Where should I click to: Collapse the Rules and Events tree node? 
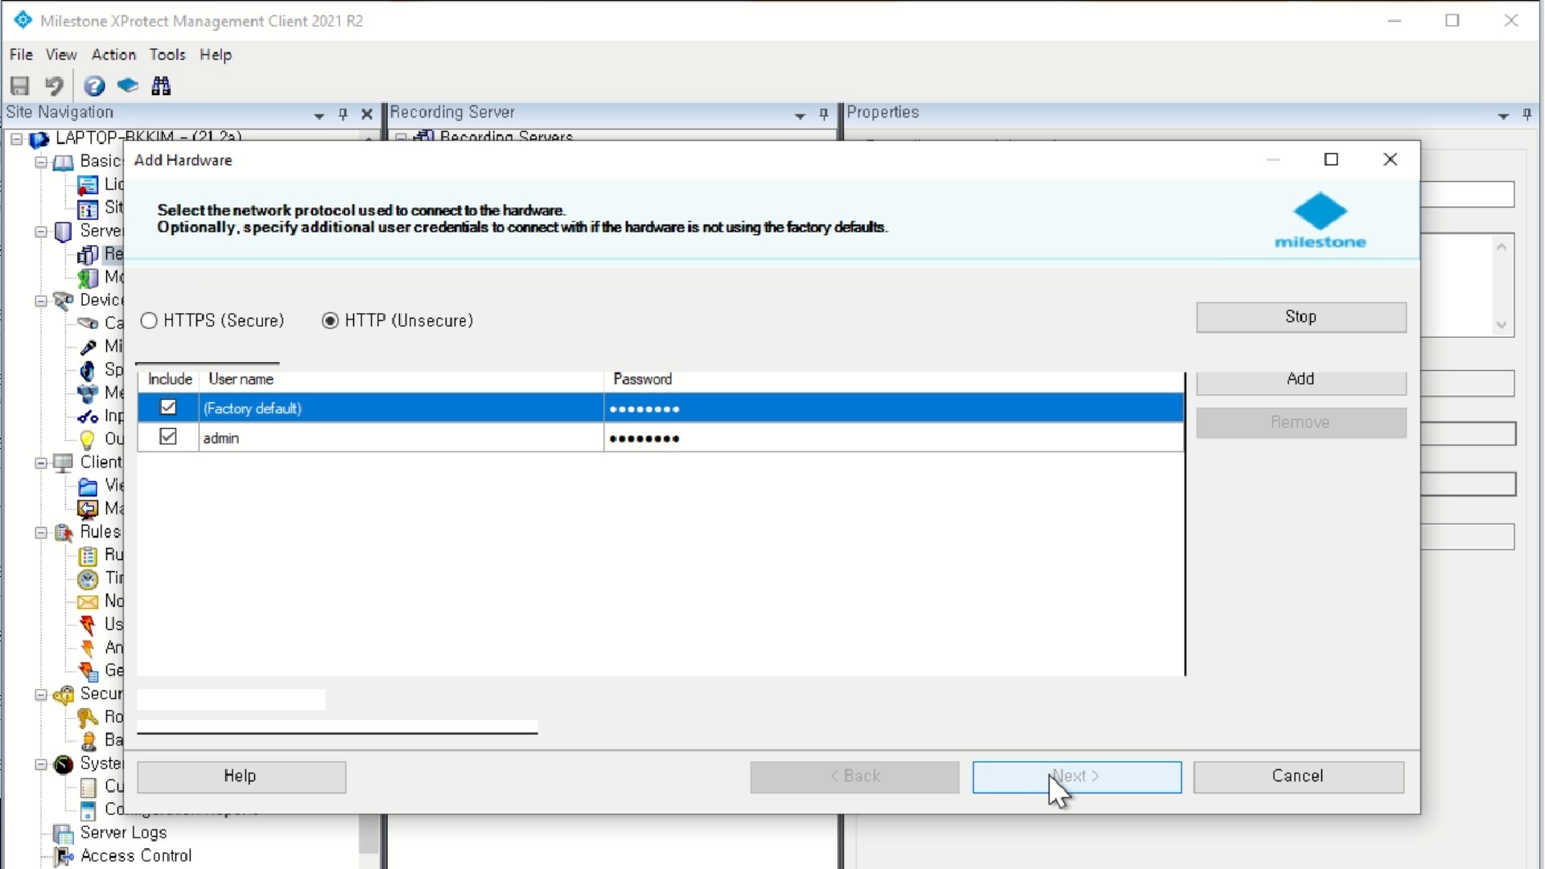click(41, 533)
